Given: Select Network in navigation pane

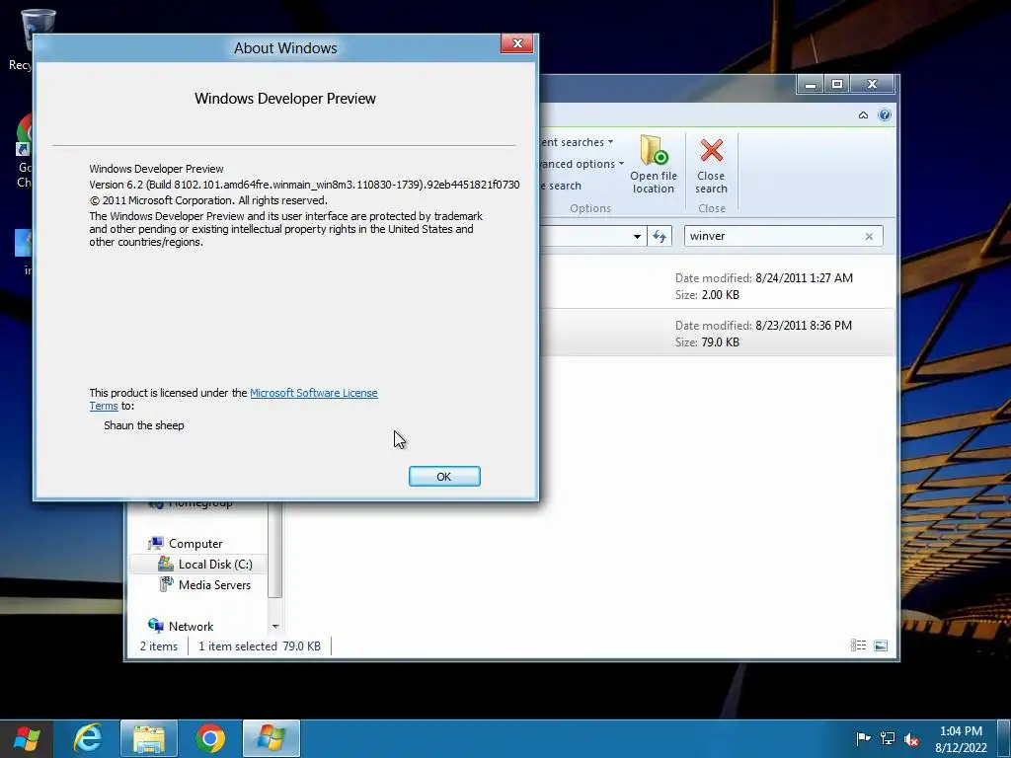Looking at the screenshot, I should tap(191, 626).
